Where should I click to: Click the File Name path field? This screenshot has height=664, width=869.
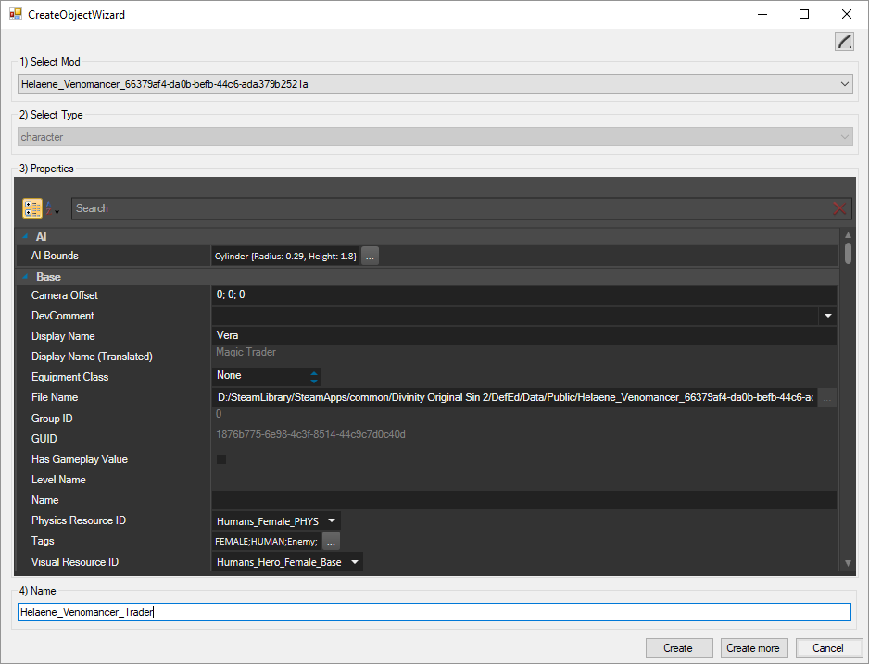(514, 397)
